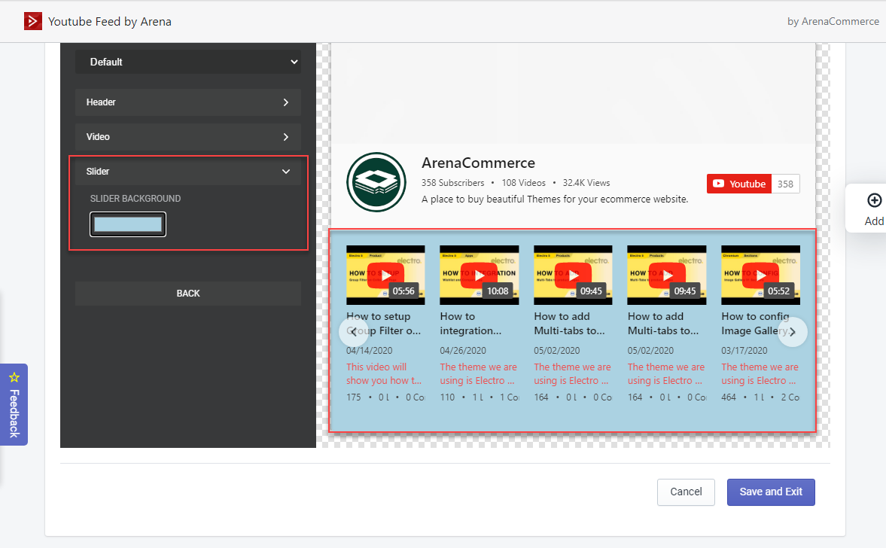Go to next slide with right arrow
886x548 pixels.
pos(793,332)
